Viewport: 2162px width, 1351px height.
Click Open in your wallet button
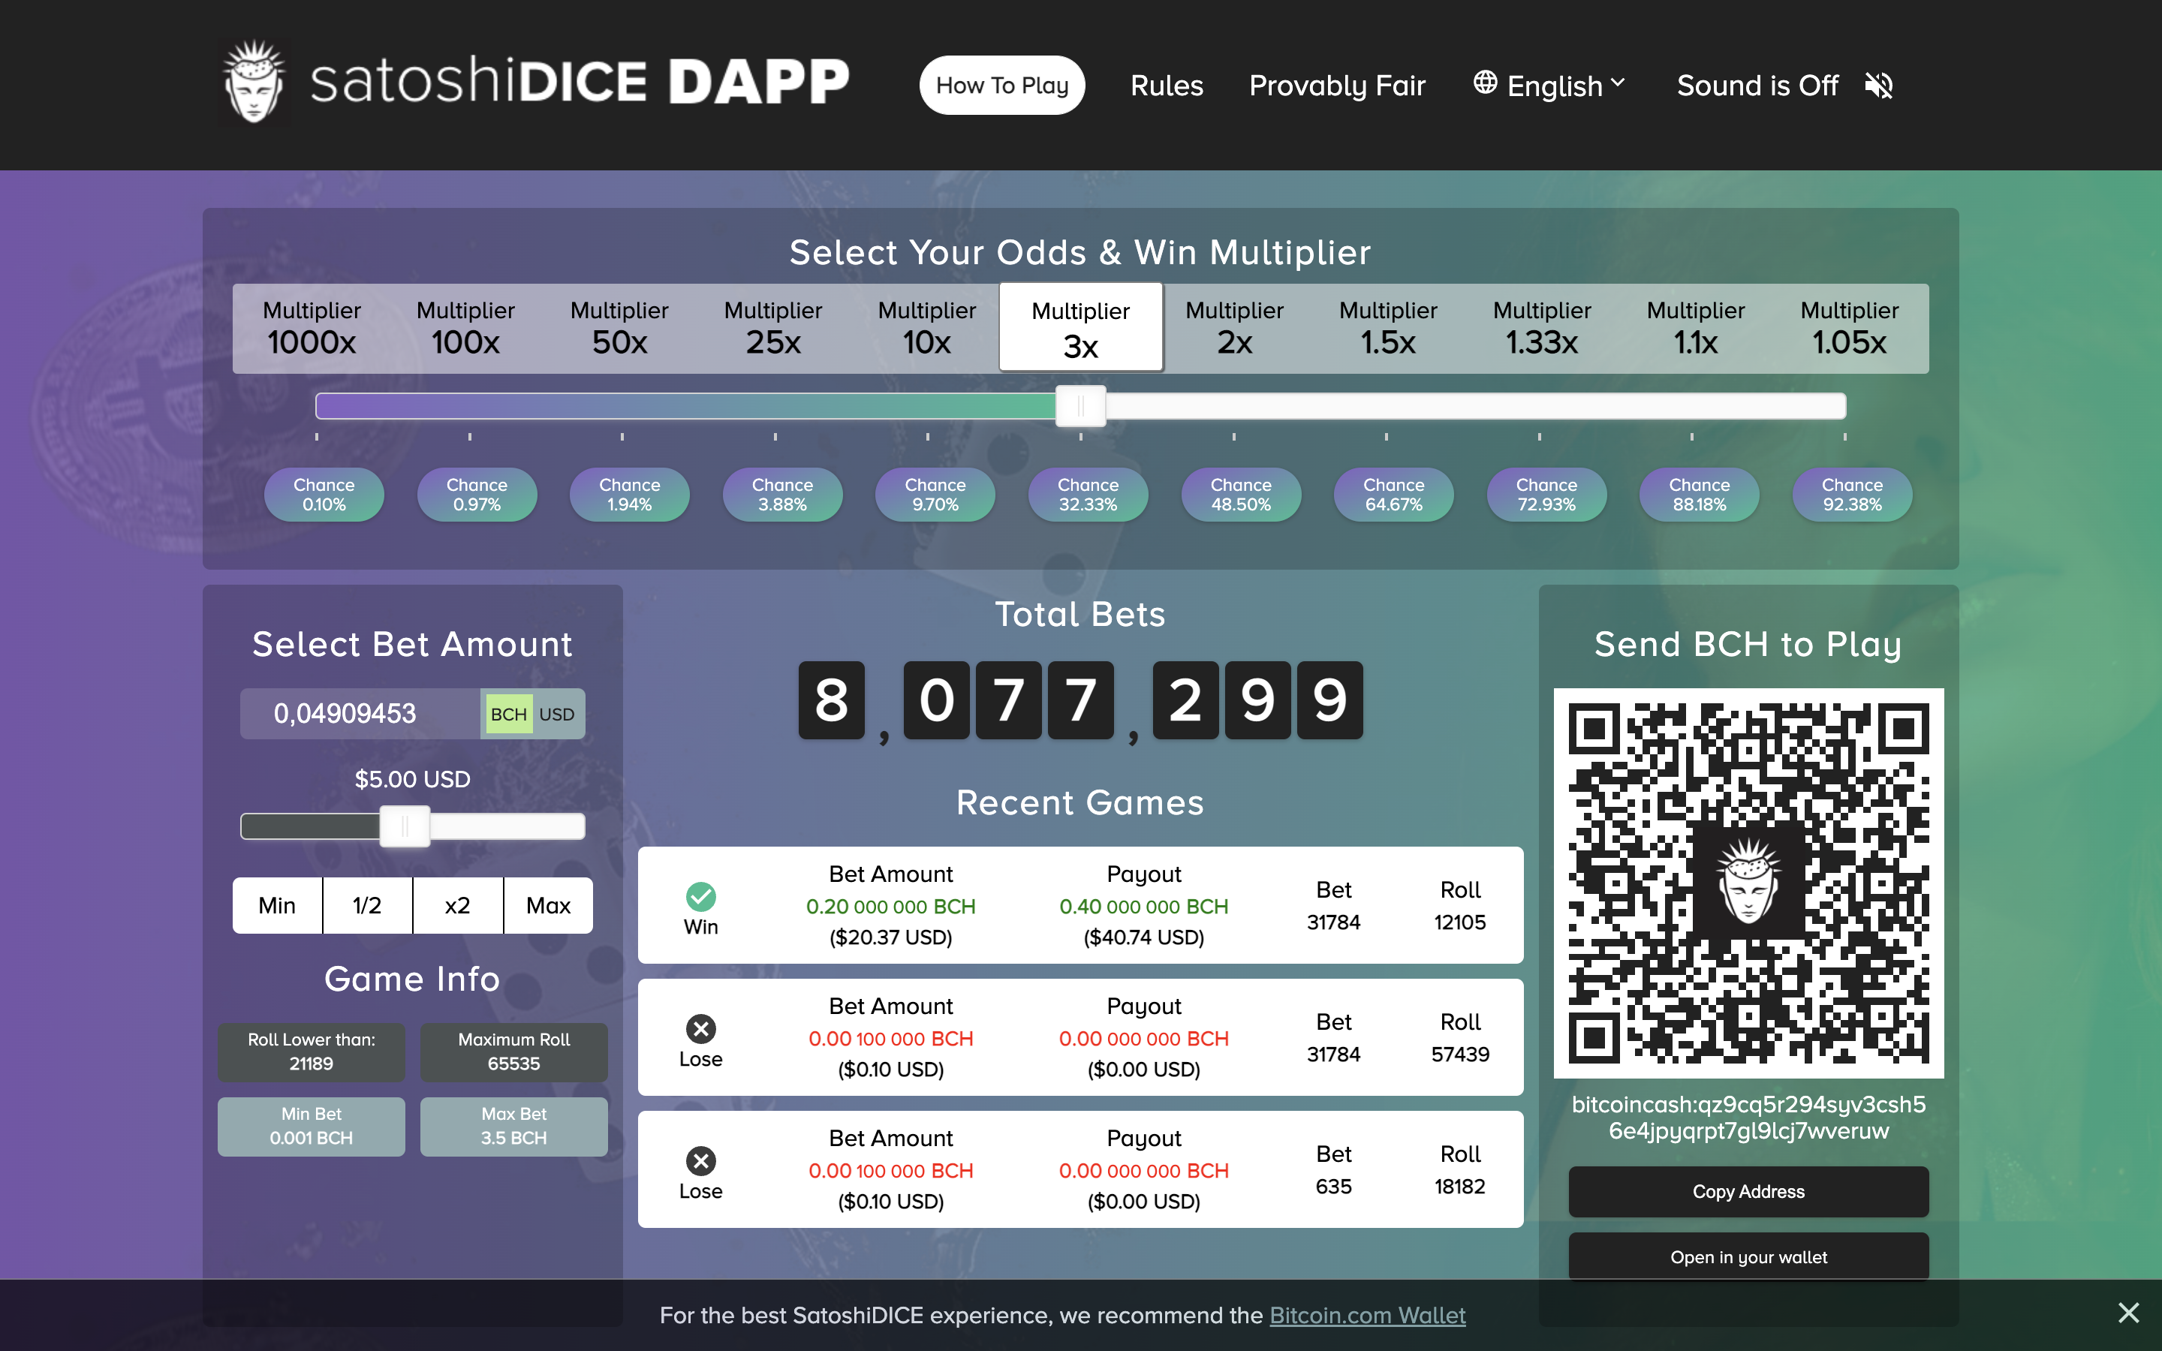1748,1256
